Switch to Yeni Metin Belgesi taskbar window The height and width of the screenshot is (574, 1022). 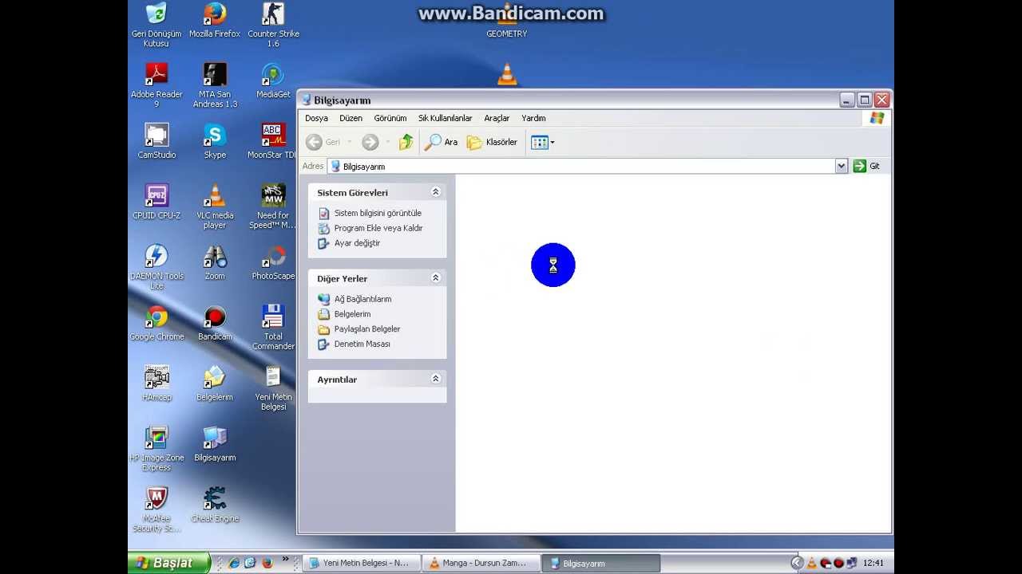click(x=361, y=563)
